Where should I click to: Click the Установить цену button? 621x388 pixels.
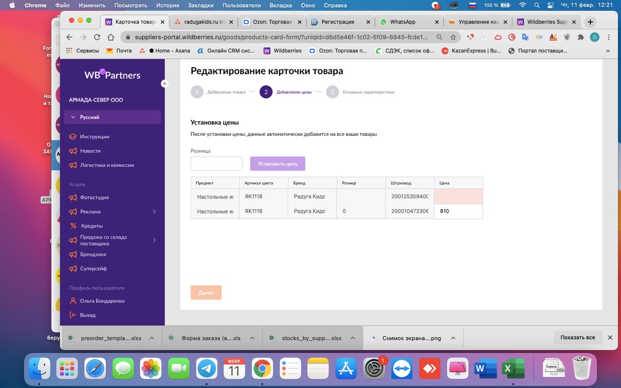tap(278, 163)
